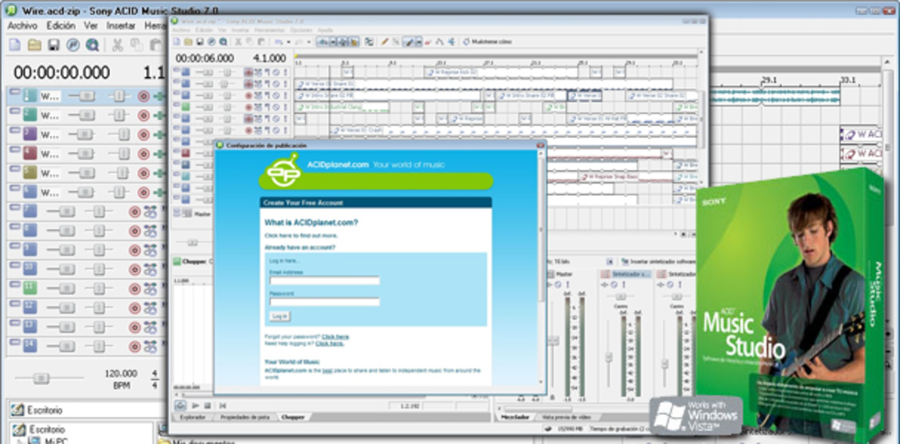Viewport: 900px width, 444px height.
Task: Toggle first track mute button in middle window
Action: pos(276,72)
